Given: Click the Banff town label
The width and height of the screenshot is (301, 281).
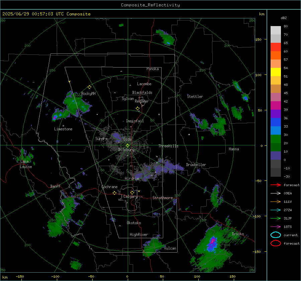Looking at the screenshot, I should [x=55, y=186].
